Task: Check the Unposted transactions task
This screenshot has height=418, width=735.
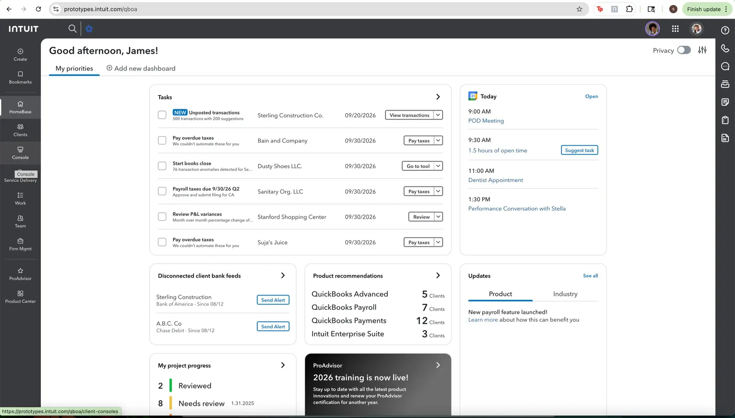Action: coord(162,115)
